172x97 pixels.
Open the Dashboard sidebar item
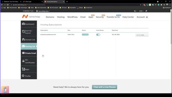(x=29, y=24)
